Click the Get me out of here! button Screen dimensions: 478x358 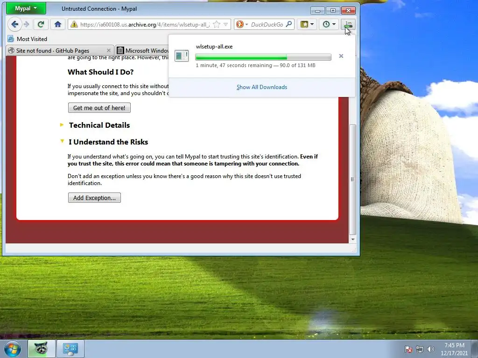[99, 108]
